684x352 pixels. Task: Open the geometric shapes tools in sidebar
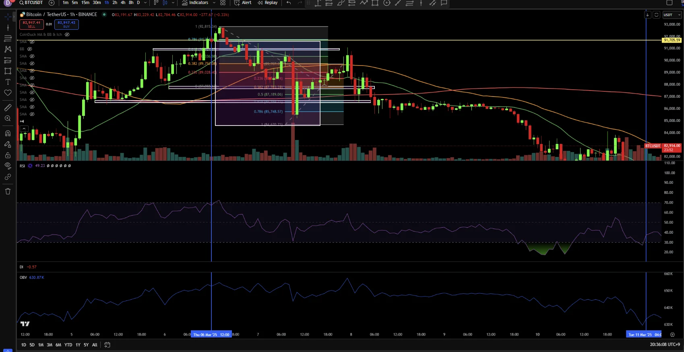8,71
